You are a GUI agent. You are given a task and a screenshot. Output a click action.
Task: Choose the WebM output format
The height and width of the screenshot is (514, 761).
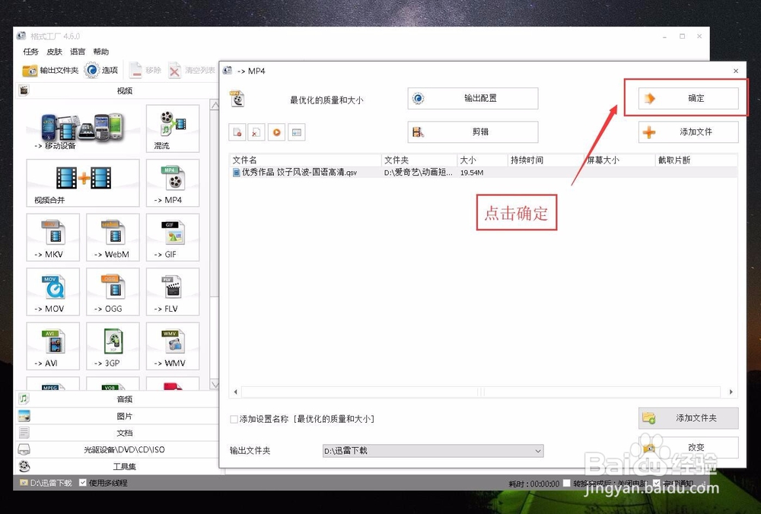point(112,237)
